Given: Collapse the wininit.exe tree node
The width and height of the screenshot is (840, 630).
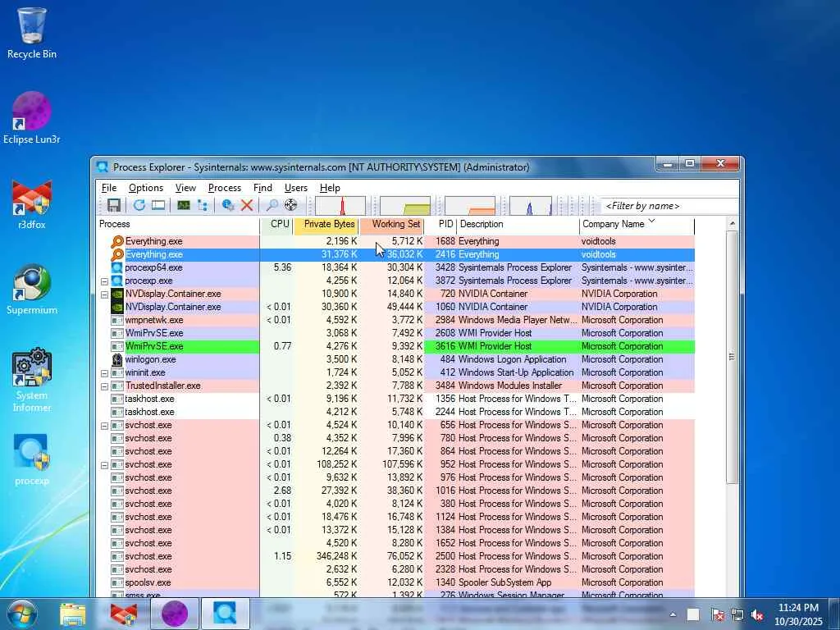Looking at the screenshot, I should pyautogui.click(x=104, y=373).
